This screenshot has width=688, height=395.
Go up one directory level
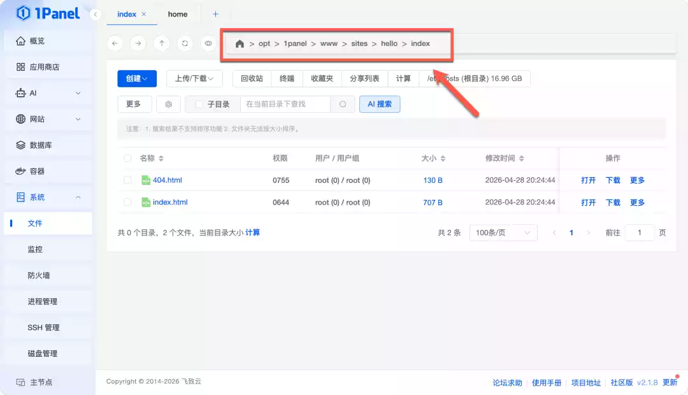point(161,43)
